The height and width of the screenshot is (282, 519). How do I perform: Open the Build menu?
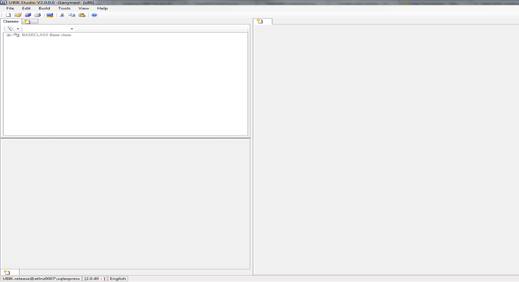pos(44,8)
